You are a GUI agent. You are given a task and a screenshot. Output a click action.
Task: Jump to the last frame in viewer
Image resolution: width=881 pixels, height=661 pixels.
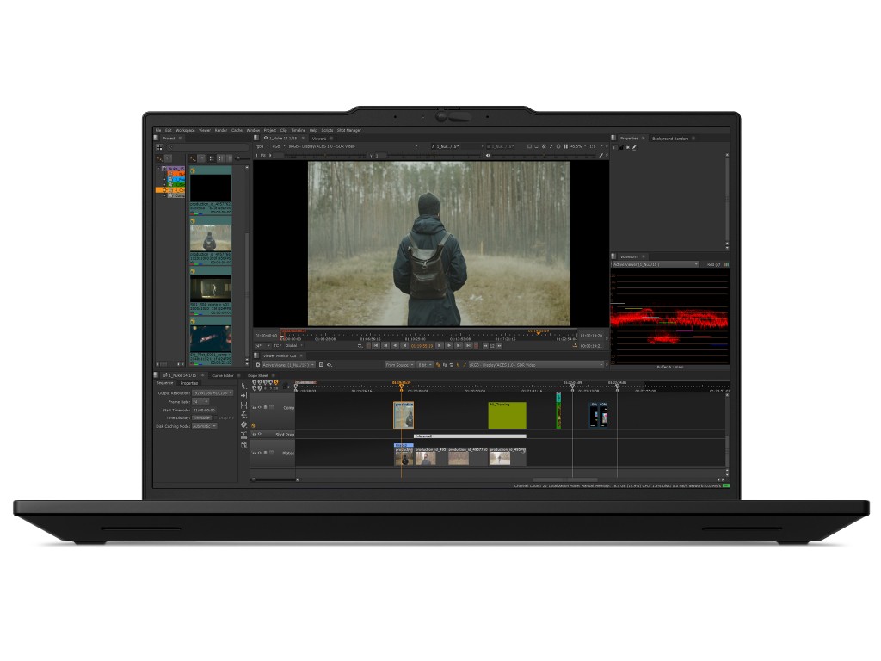coord(468,346)
